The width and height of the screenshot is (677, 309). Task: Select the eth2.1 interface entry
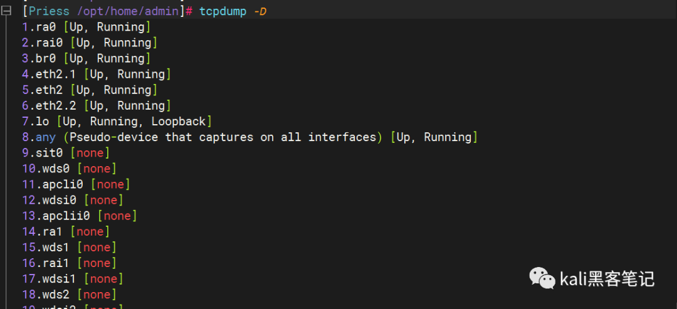[x=97, y=74]
